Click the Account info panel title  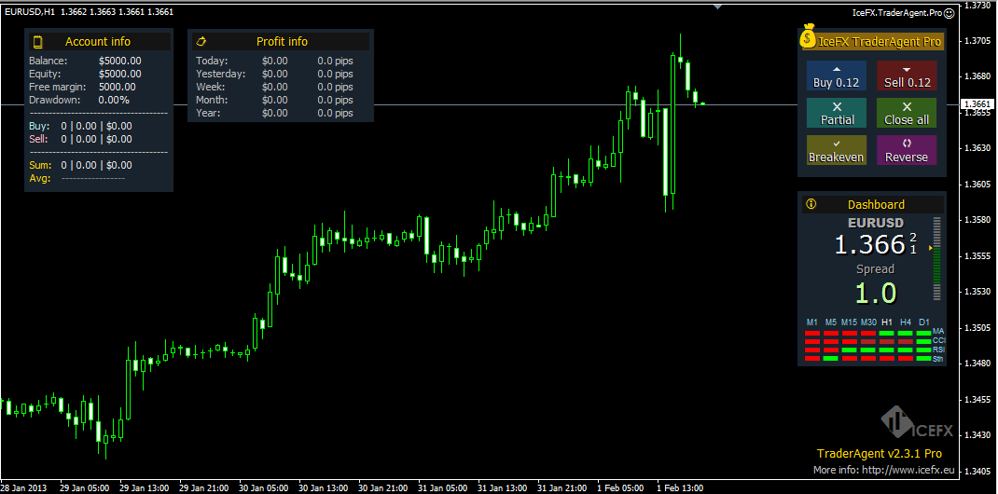coord(98,42)
